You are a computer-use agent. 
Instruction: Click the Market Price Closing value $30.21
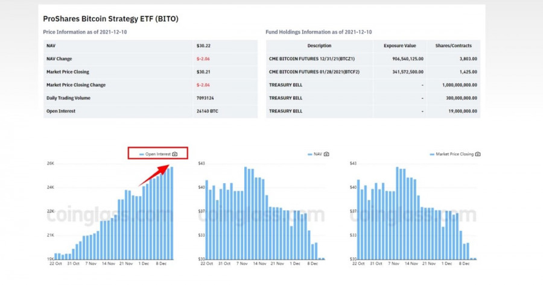coord(204,72)
